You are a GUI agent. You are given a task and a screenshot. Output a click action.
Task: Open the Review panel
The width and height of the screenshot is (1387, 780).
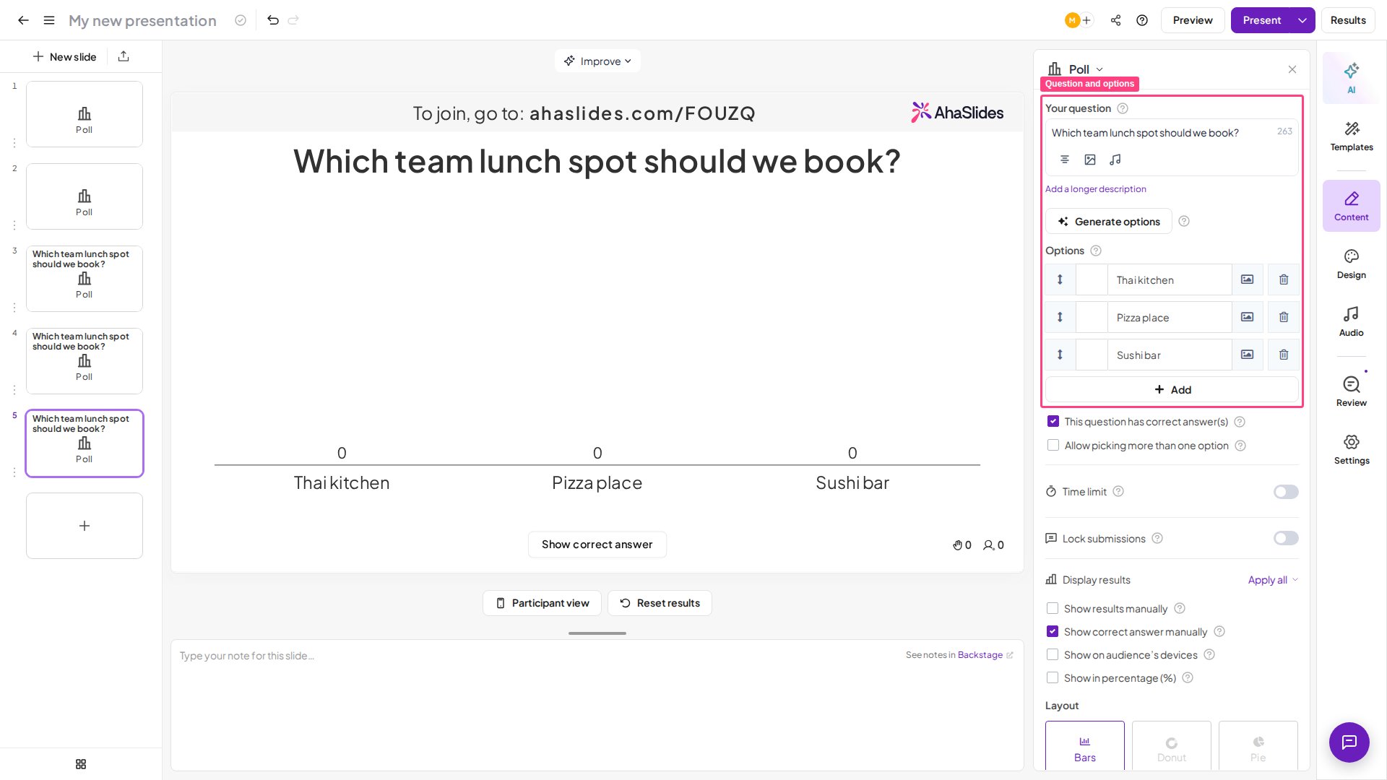click(1351, 391)
